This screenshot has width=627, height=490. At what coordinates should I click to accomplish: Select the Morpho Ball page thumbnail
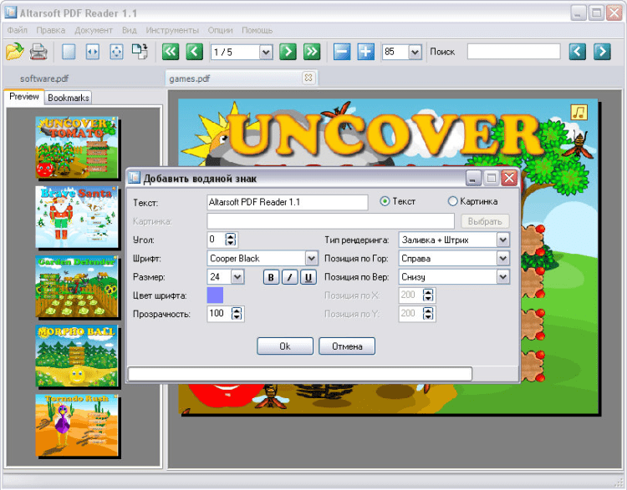[x=76, y=356]
